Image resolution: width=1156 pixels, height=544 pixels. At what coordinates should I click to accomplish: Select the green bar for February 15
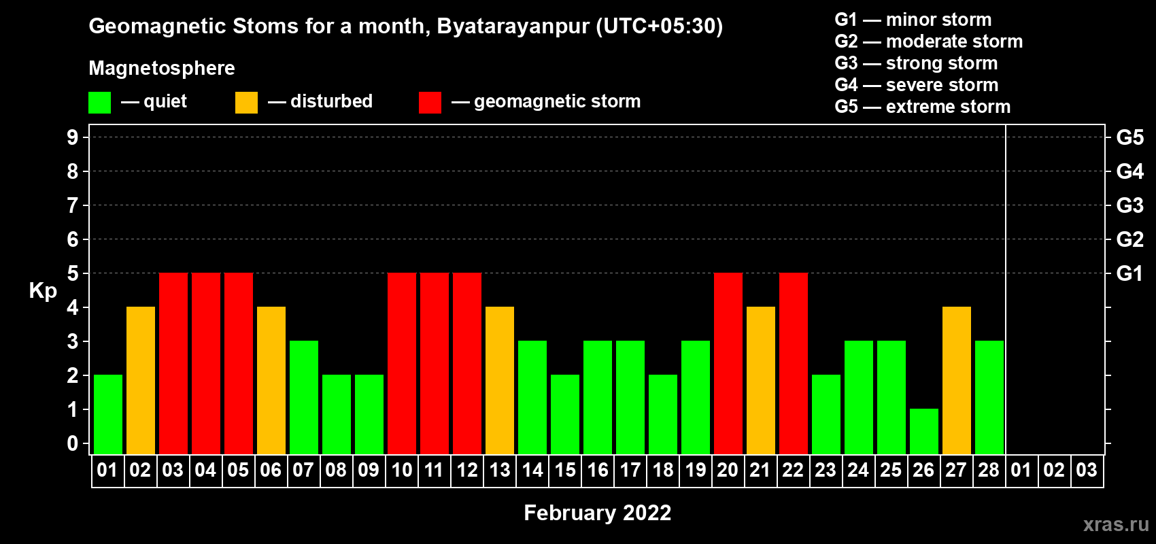coord(565,414)
